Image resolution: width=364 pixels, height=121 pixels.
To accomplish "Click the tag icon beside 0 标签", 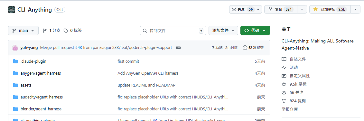I will pyautogui.click(x=66, y=31).
